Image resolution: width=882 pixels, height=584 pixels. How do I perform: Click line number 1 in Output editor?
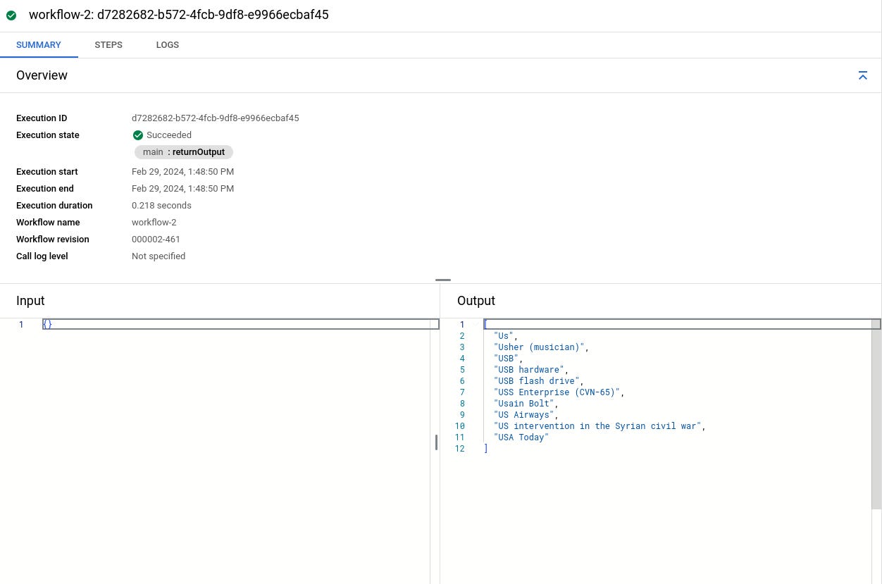462,325
